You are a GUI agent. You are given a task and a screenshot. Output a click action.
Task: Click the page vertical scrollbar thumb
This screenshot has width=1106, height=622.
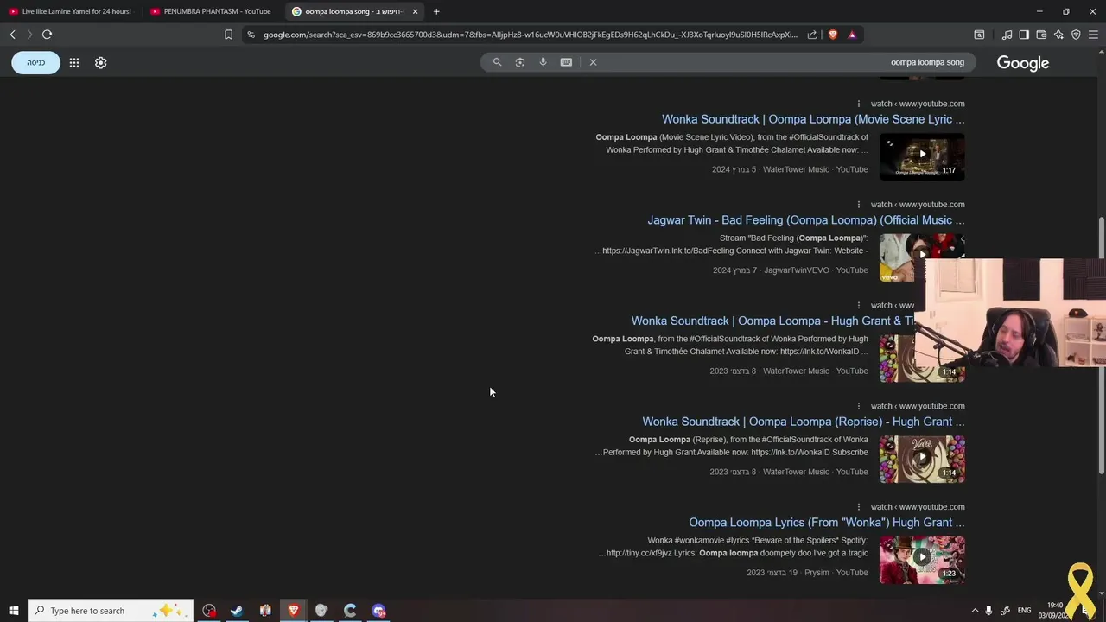pos(1101,346)
